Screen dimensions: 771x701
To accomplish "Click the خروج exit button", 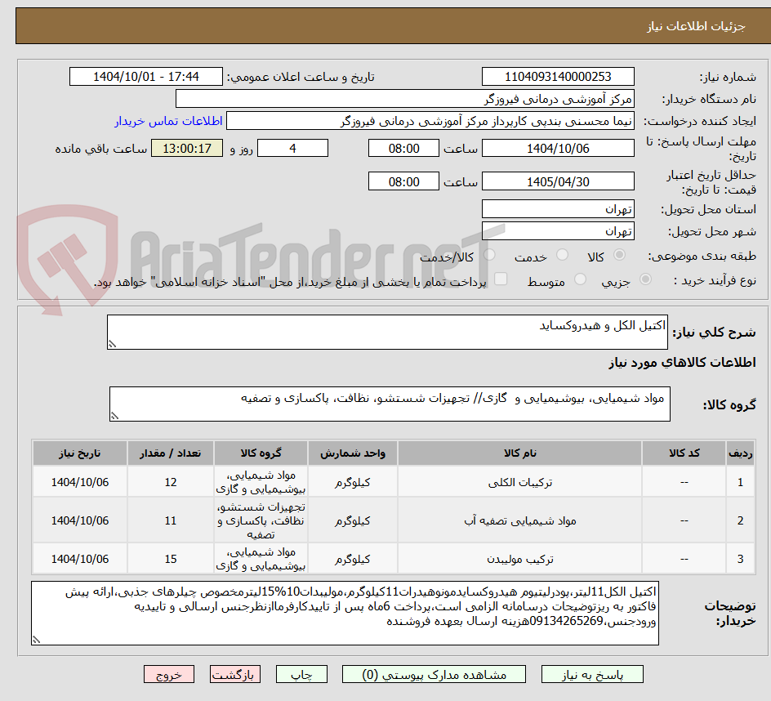I will click(169, 674).
